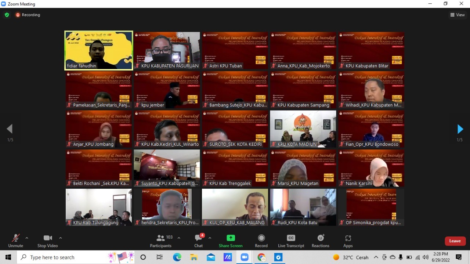Image resolution: width=470 pixels, height=264 pixels.
Task: Click the red Leave button
Action: pos(455,241)
